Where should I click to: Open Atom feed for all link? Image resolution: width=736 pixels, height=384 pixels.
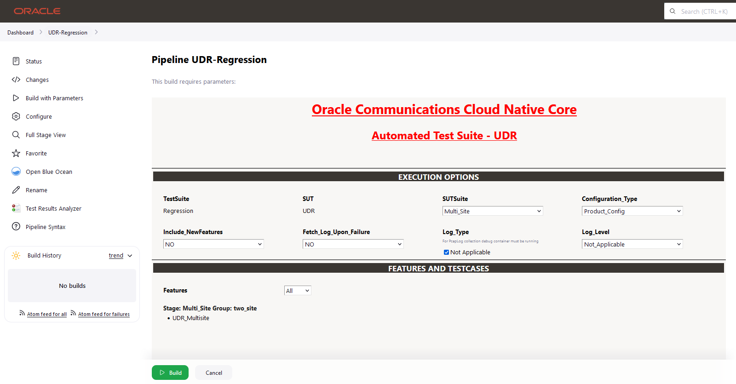47,314
